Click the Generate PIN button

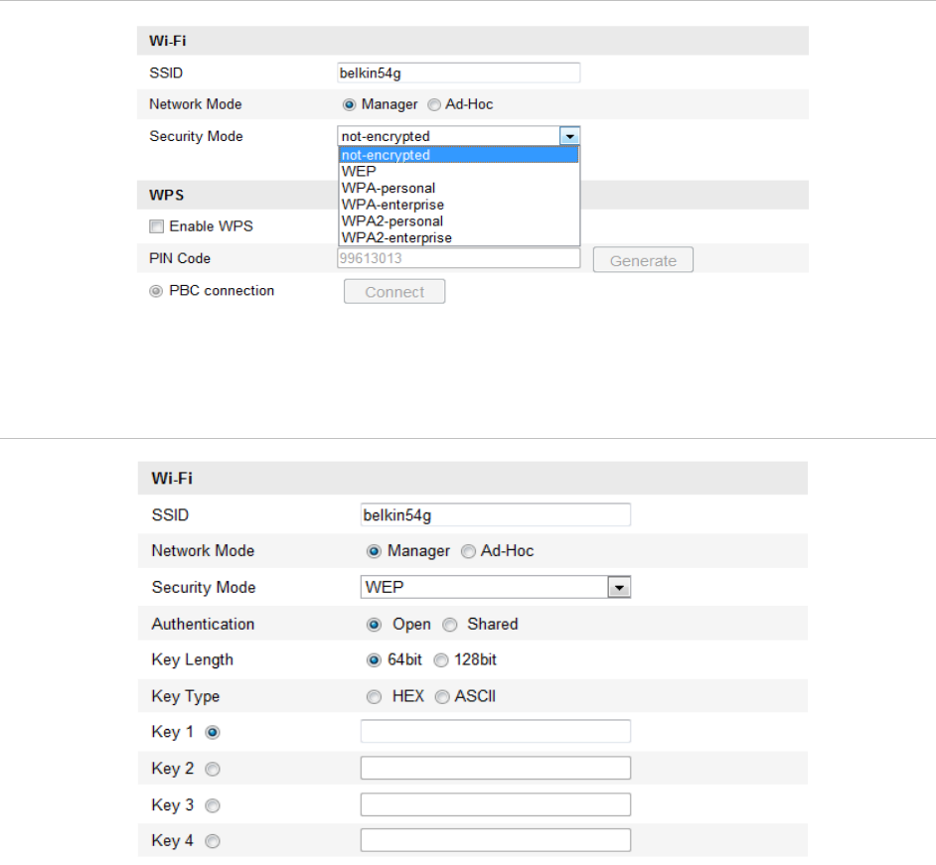coord(643,260)
